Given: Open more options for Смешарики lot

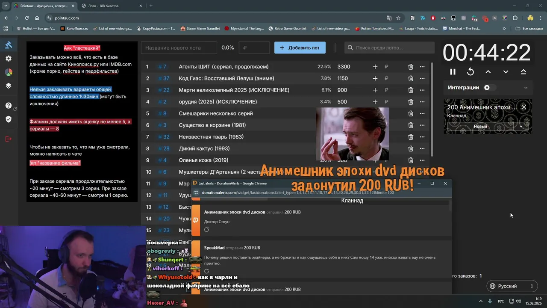Looking at the screenshot, I should point(422,113).
